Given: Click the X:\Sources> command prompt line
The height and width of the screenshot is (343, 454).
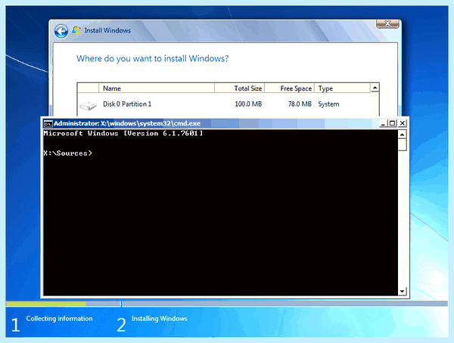Looking at the screenshot, I should [x=68, y=153].
